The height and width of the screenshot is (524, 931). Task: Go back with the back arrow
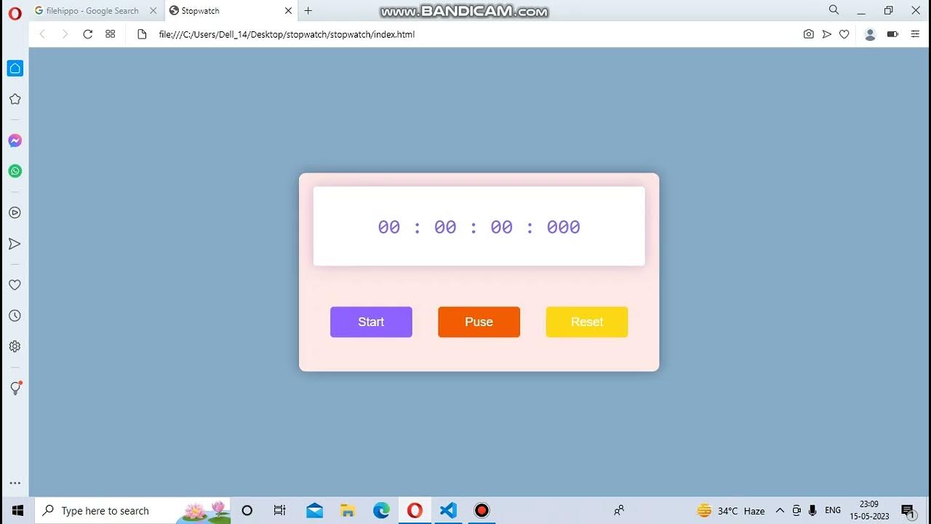click(x=42, y=34)
